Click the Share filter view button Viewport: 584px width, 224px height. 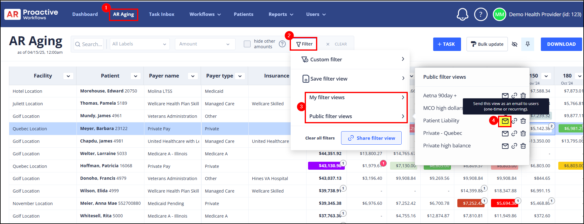371,138
